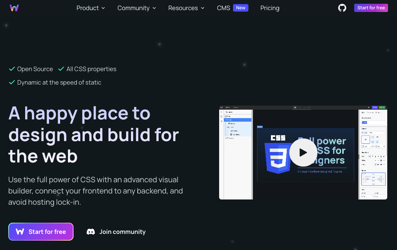The width and height of the screenshot is (397, 250).
Task: Click the W icon inside the purple Start for free button
Action: click(x=20, y=232)
